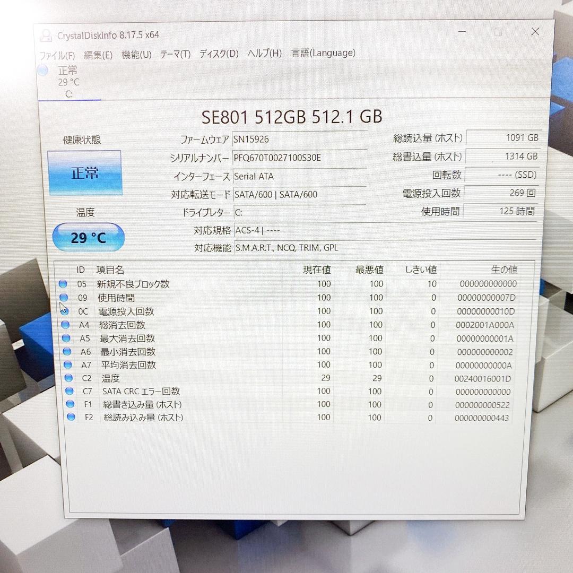Open the ディスク(D) drive selection menu
The width and height of the screenshot is (573, 573).
point(218,54)
